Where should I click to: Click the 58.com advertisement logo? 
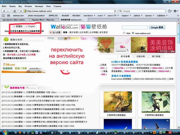tap(9, 65)
